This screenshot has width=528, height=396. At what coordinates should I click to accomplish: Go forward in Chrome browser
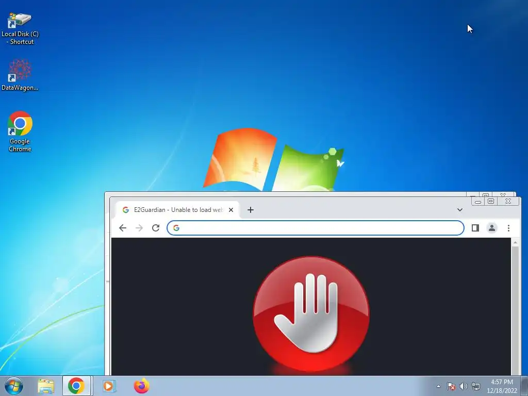(139, 228)
